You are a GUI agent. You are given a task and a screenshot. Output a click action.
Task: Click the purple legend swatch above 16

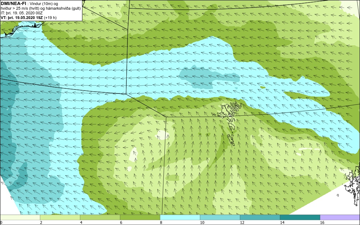point(340,217)
